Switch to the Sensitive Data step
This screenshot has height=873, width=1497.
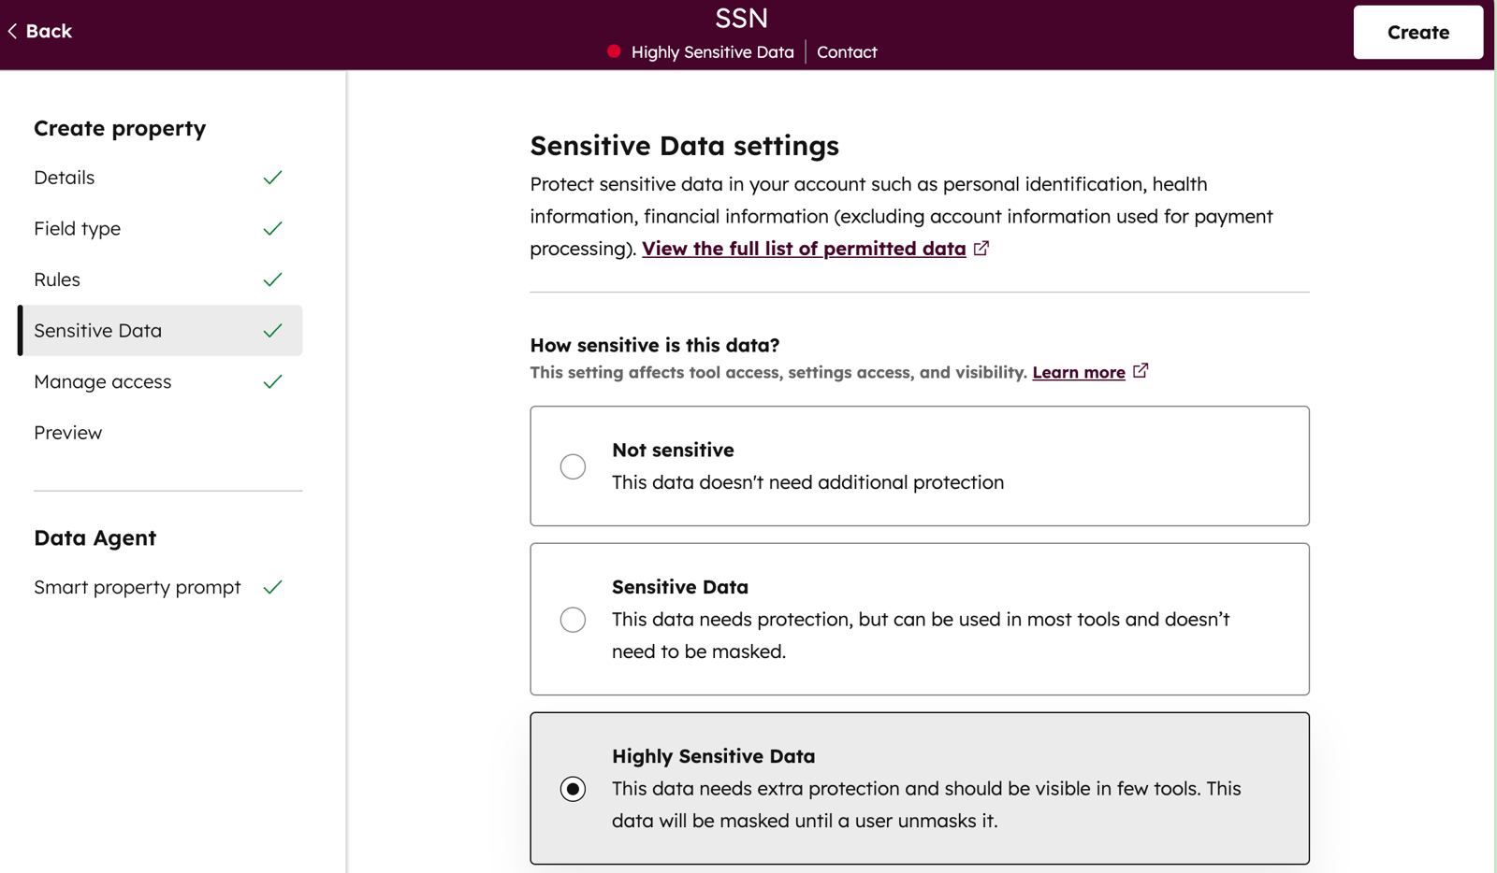click(x=97, y=330)
